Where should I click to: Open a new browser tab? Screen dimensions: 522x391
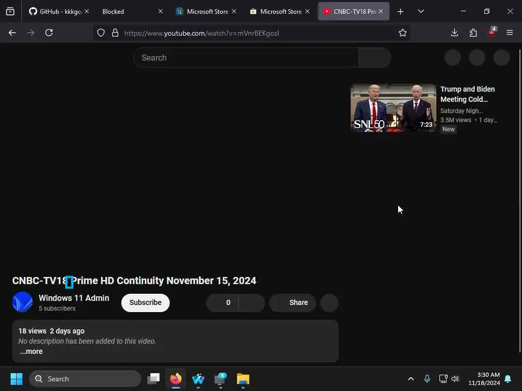401,12
